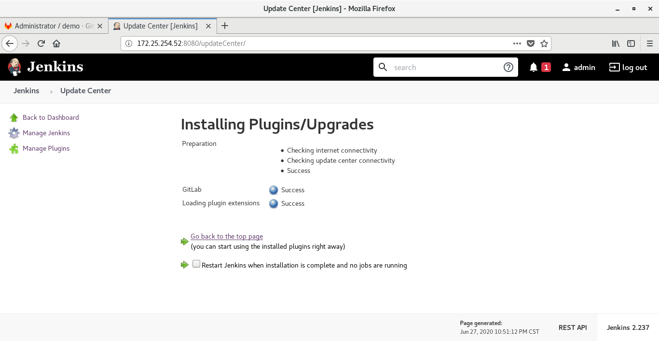Open the Firefox home page button
The height and width of the screenshot is (341, 659).
pyautogui.click(x=56, y=43)
